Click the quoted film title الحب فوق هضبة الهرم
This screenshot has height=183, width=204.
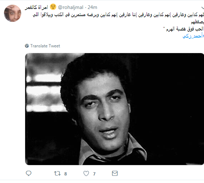[x=184, y=29]
